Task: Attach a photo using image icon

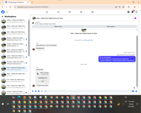Action: click(36, 91)
